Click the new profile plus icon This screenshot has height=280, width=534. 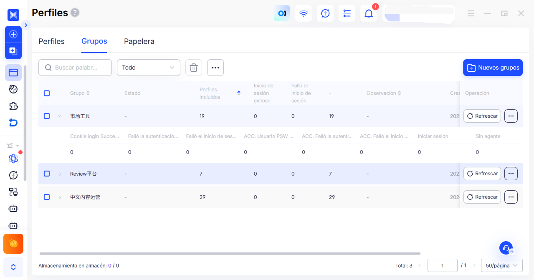[13, 34]
